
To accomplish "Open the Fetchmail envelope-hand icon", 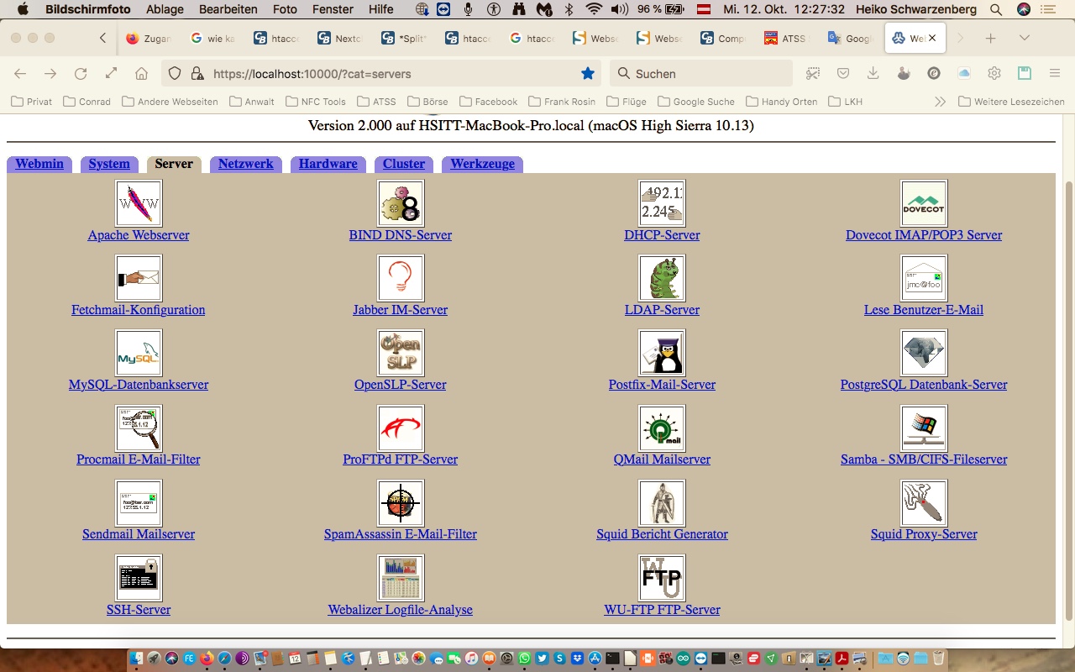I will (x=139, y=278).
